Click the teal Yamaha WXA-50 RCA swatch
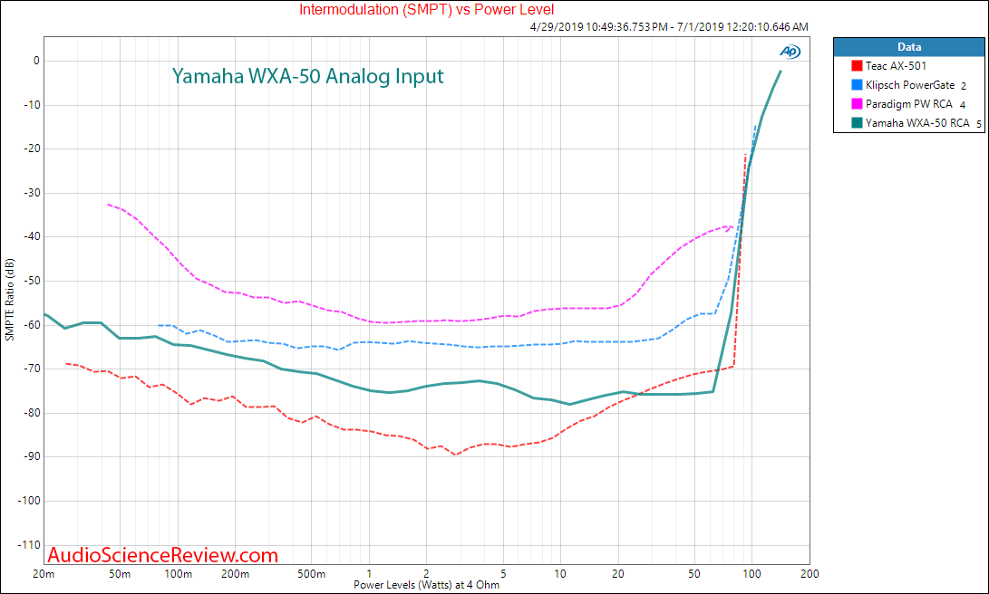This screenshot has height=594, width=989. pyautogui.click(x=857, y=123)
